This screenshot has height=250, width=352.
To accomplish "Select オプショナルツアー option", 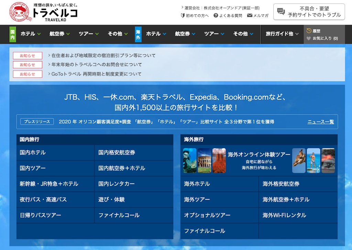I will click(x=220, y=215).
